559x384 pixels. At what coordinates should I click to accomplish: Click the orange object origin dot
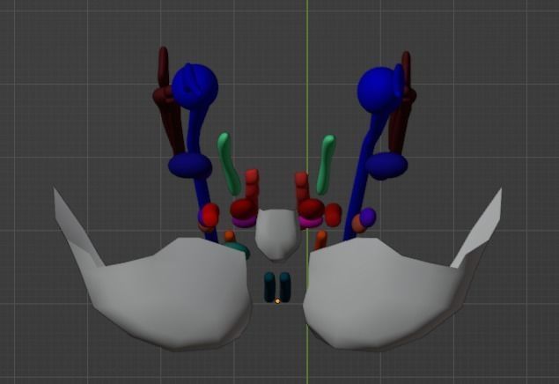pyautogui.click(x=277, y=301)
